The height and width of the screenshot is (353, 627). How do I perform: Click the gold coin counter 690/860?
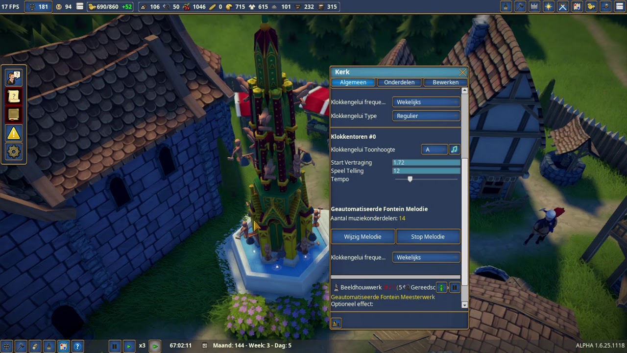110,7
